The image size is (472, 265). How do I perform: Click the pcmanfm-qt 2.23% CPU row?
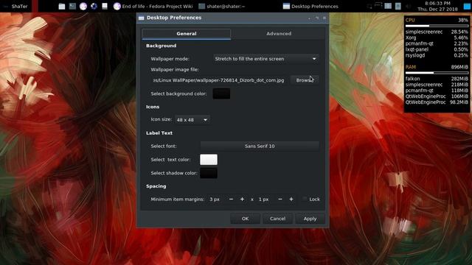(x=437, y=43)
